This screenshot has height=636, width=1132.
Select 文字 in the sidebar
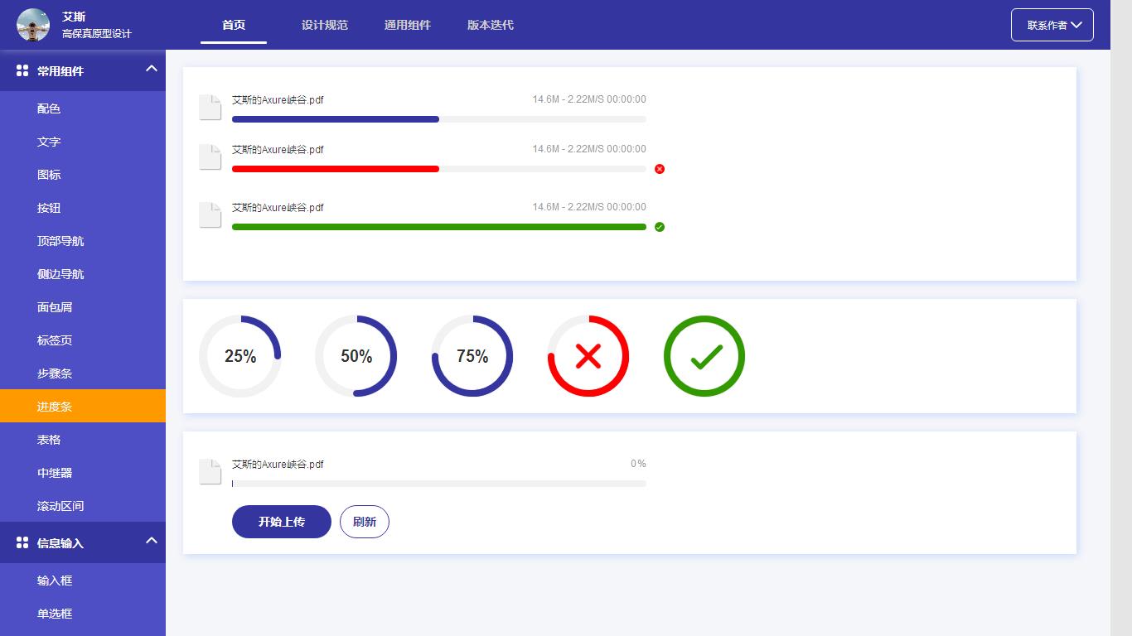pos(83,142)
